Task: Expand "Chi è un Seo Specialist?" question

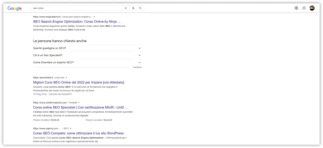Action: pos(87,55)
